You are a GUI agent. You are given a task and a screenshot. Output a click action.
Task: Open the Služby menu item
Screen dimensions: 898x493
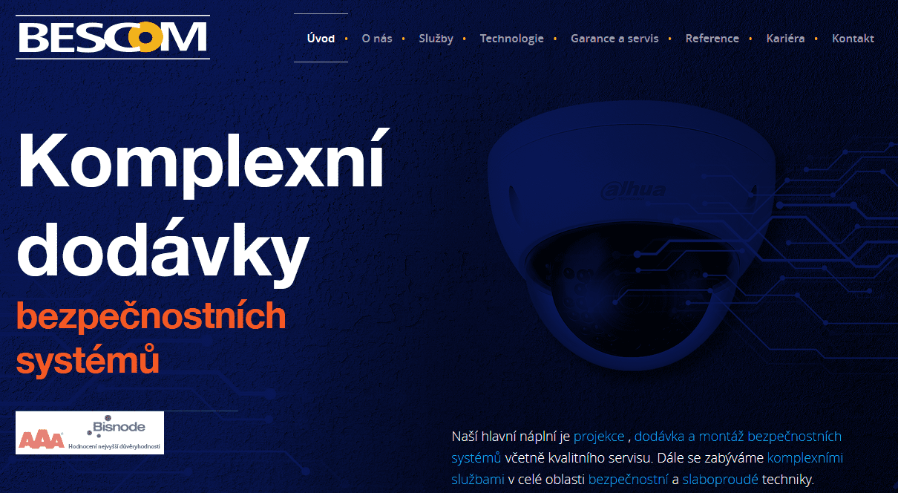(x=436, y=39)
